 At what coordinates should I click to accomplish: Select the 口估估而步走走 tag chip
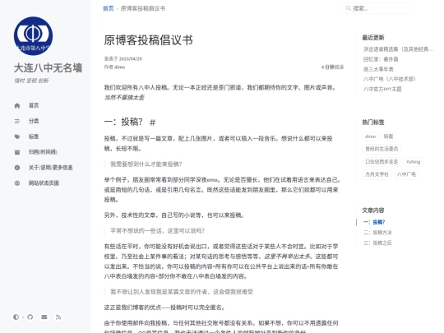382,162
